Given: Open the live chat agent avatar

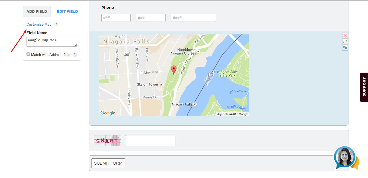Looking at the screenshot, I should (344, 158).
